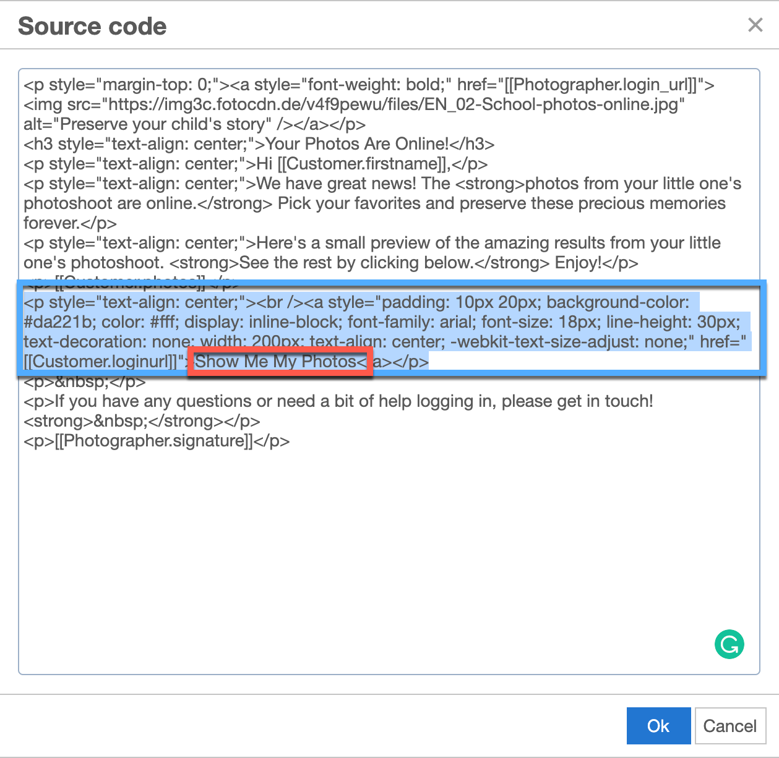Image resolution: width=779 pixels, height=758 pixels.
Task: Click the [[Customer.loginurl]] placeholder
Action: 100,362
